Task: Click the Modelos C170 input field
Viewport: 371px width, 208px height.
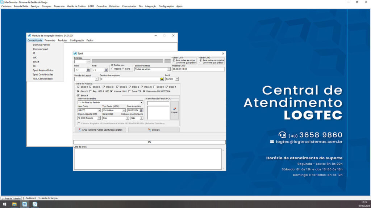Action: [198, 69]
